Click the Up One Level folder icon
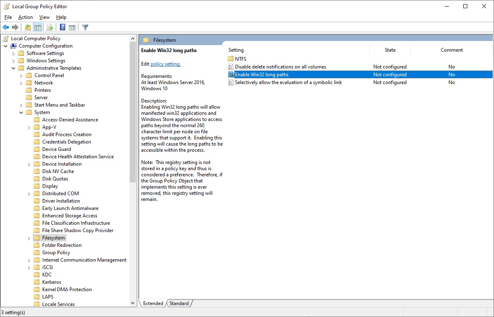Image resolution: width=494 pixels, height=317 pixels. 27,27
